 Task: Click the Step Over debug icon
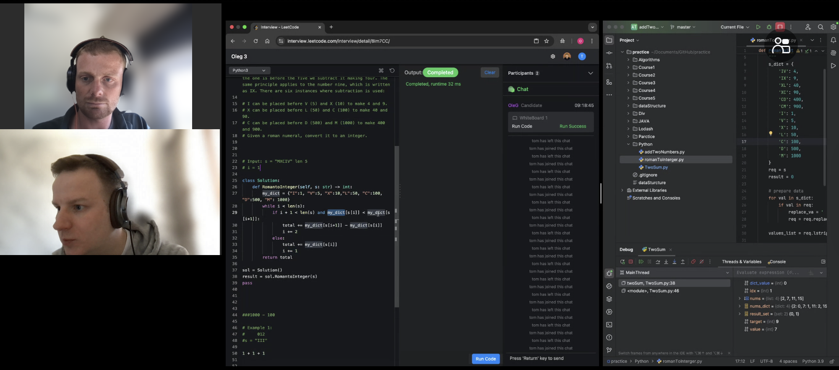pyautogui.click(x=658, y=262)
